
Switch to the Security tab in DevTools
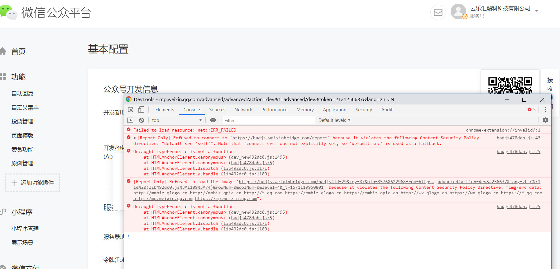(x=364, y=110)
